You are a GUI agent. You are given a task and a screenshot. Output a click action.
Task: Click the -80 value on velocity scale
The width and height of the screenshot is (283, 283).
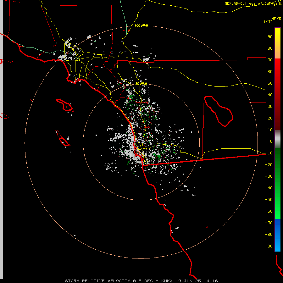(269, 235)
